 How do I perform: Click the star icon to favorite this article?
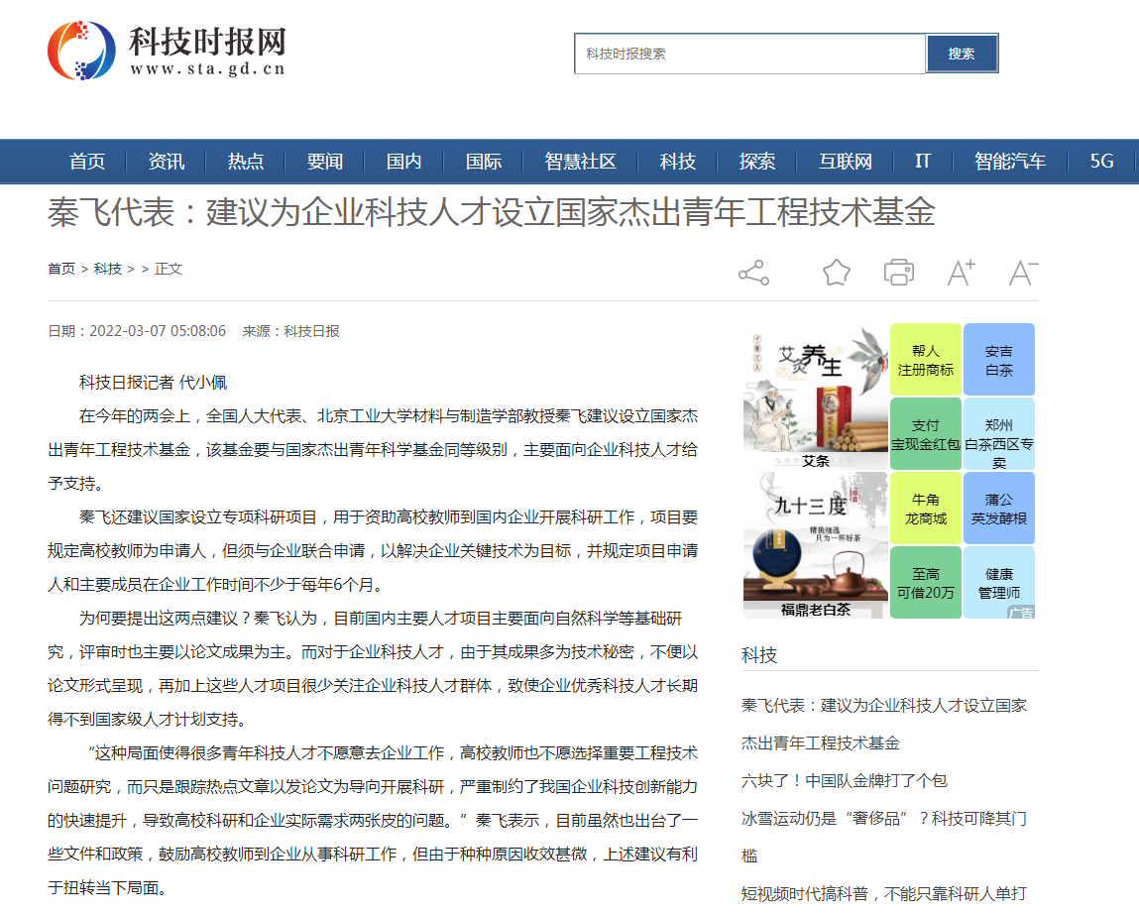(x=836, y=272)
